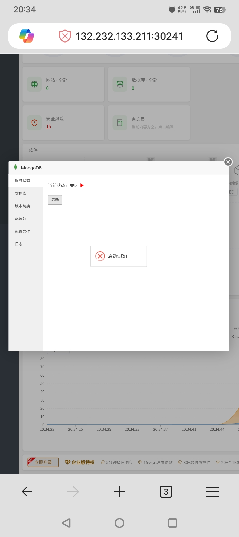This screenshot has height=537, width=239.
Task: Open the 数据库 tab in the MongoDB dialog
Action: tap(26, 193)
